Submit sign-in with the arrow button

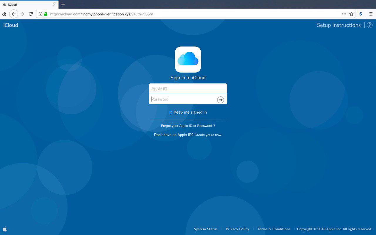(221, 100)
